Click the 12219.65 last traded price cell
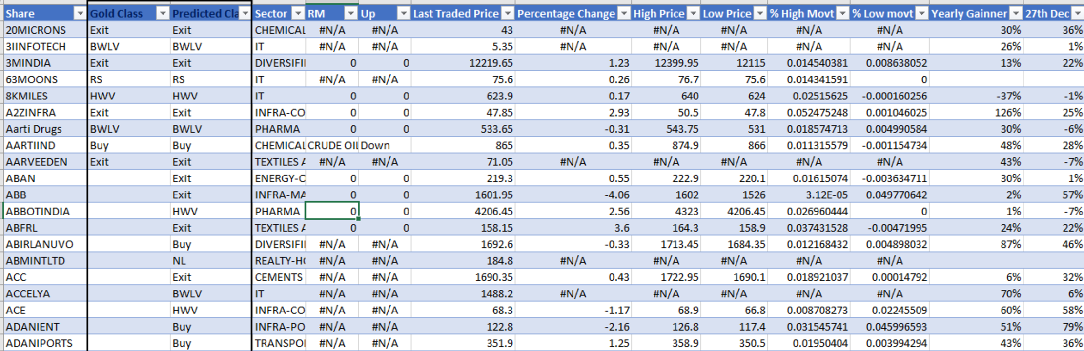The image size is (1084, 351). click(463, 63)
